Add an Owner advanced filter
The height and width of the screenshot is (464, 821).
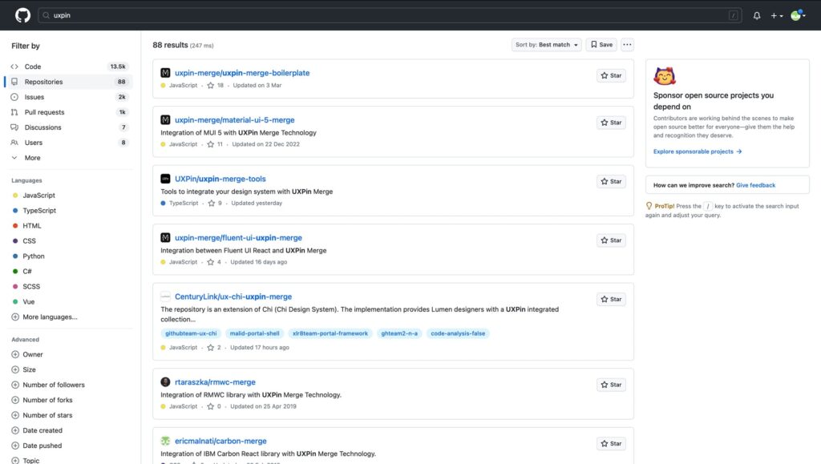[x=27, y=354]
